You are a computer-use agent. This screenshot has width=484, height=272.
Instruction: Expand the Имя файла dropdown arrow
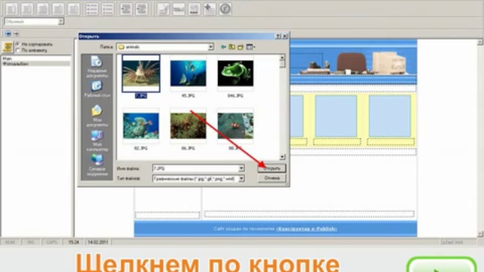tap(241, 168)
